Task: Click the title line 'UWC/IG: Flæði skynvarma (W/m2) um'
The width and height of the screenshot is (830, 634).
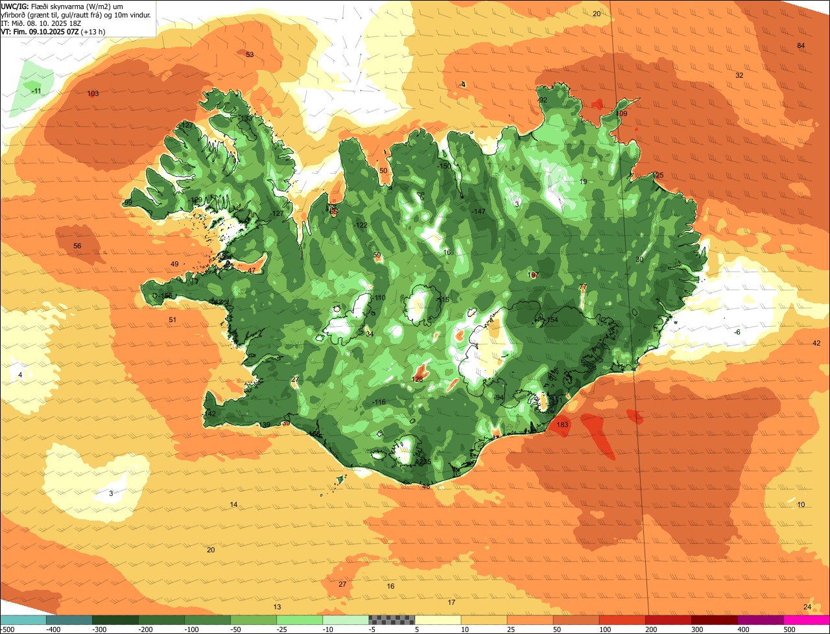Action: pos(62,6)
